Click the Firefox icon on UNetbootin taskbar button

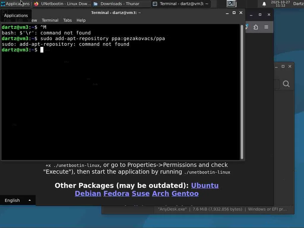[x=36, y=4]
